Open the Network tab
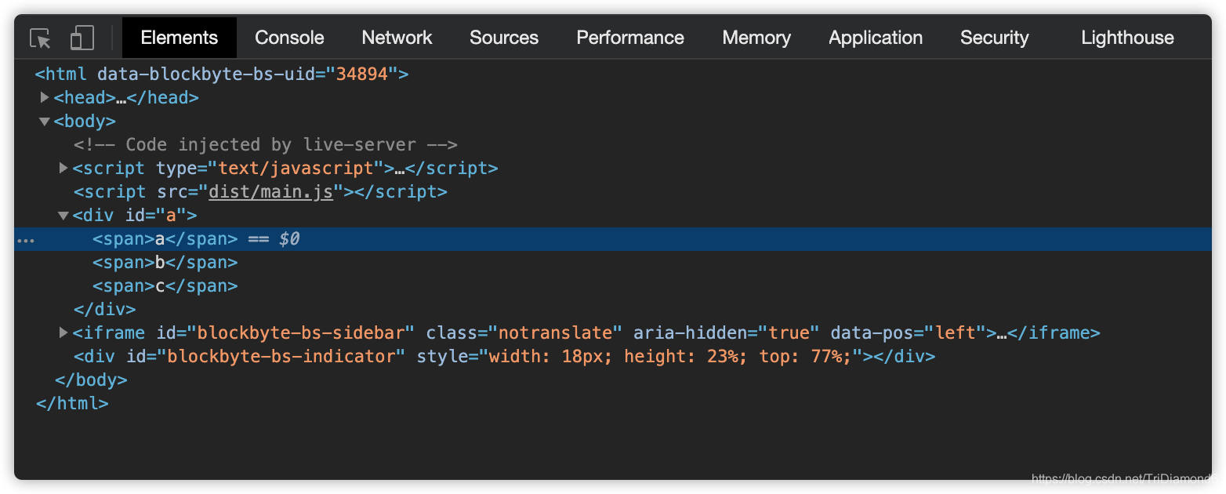 (x=397, y=38)
